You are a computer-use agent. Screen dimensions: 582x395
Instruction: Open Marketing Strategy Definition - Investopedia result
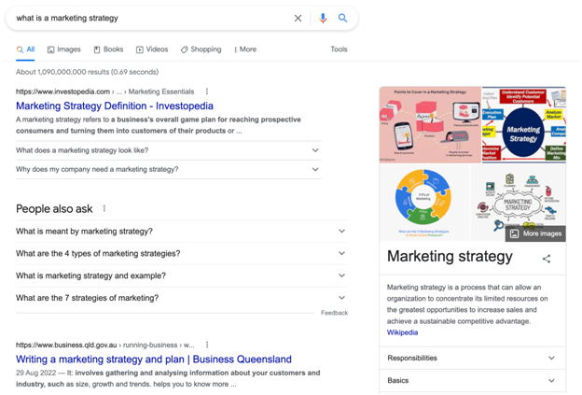(x=115, y=106)
